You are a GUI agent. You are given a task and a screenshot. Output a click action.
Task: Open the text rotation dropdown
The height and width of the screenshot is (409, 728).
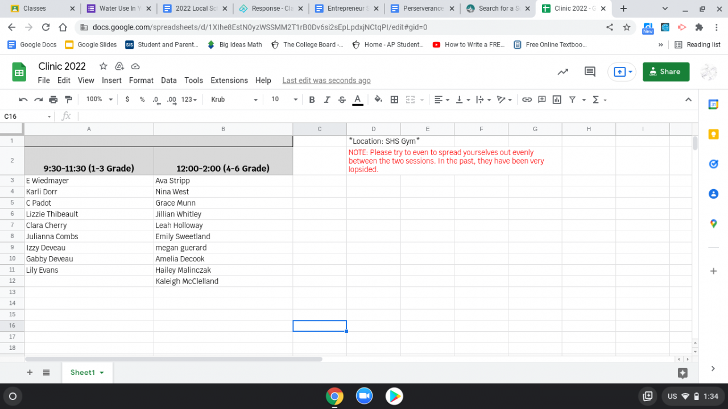504,99
